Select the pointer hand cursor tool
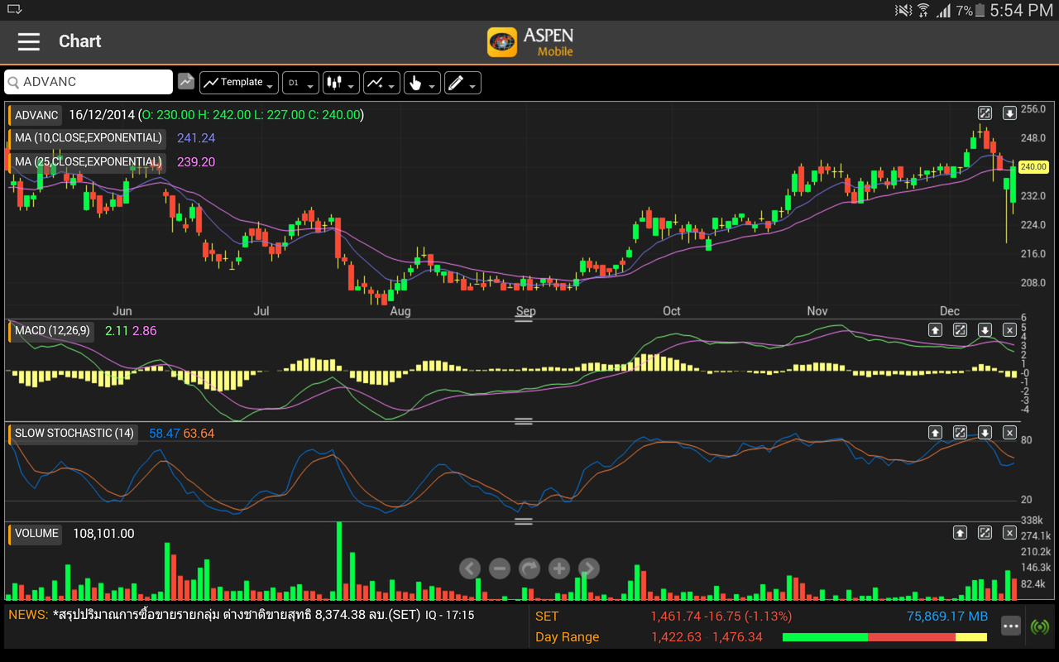The height and width of the screenshot is (662, 1059). (x=422, y=83)
